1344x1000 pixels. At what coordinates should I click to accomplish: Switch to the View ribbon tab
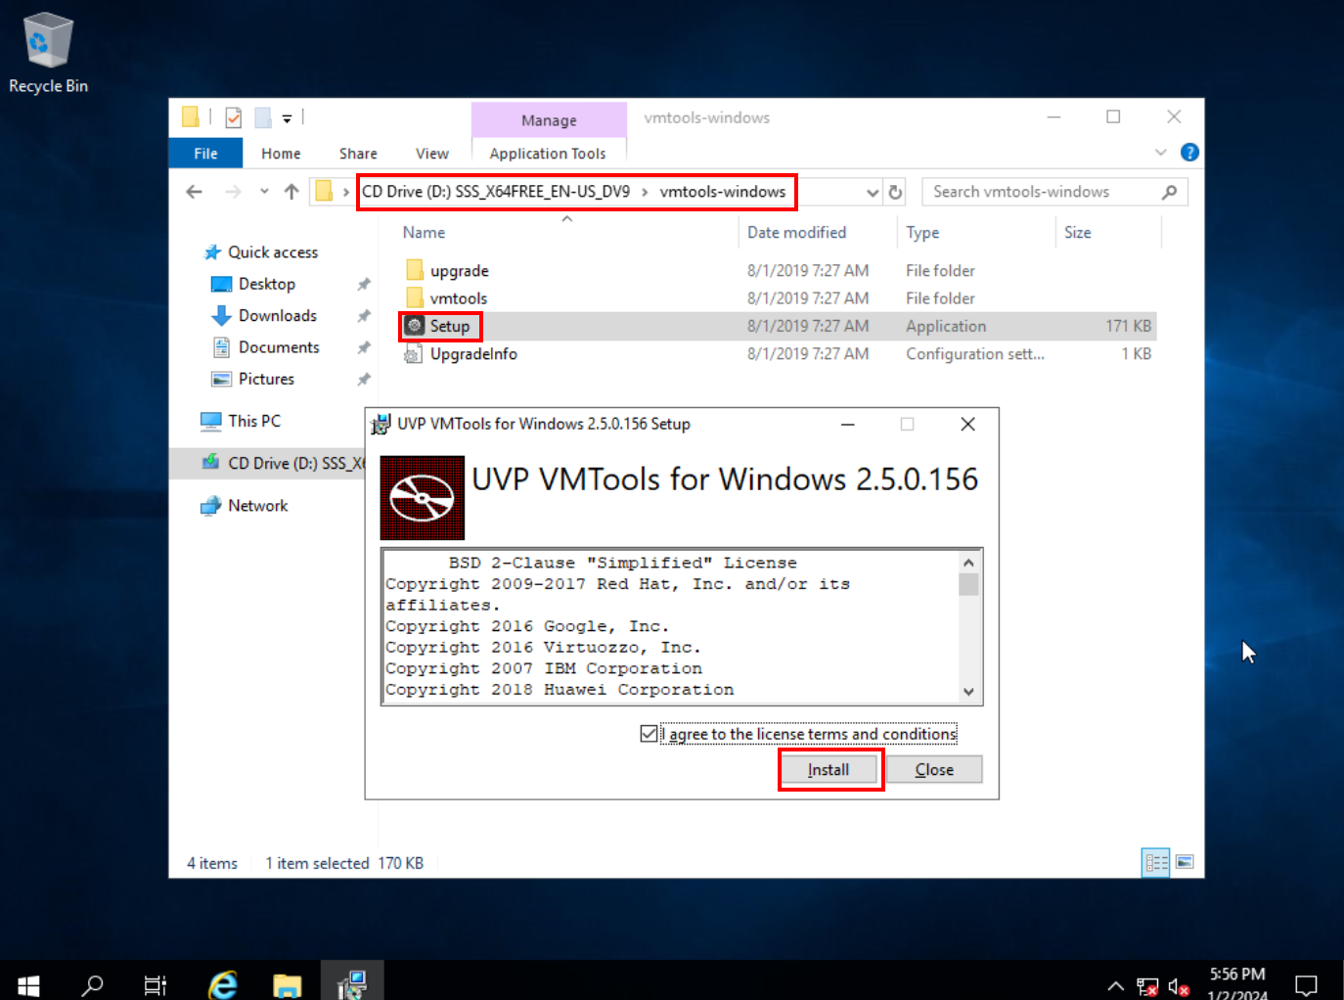click(431, 154)
